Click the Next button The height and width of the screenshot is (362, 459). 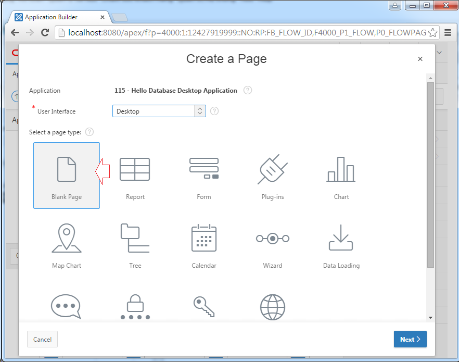coord(410,339)
